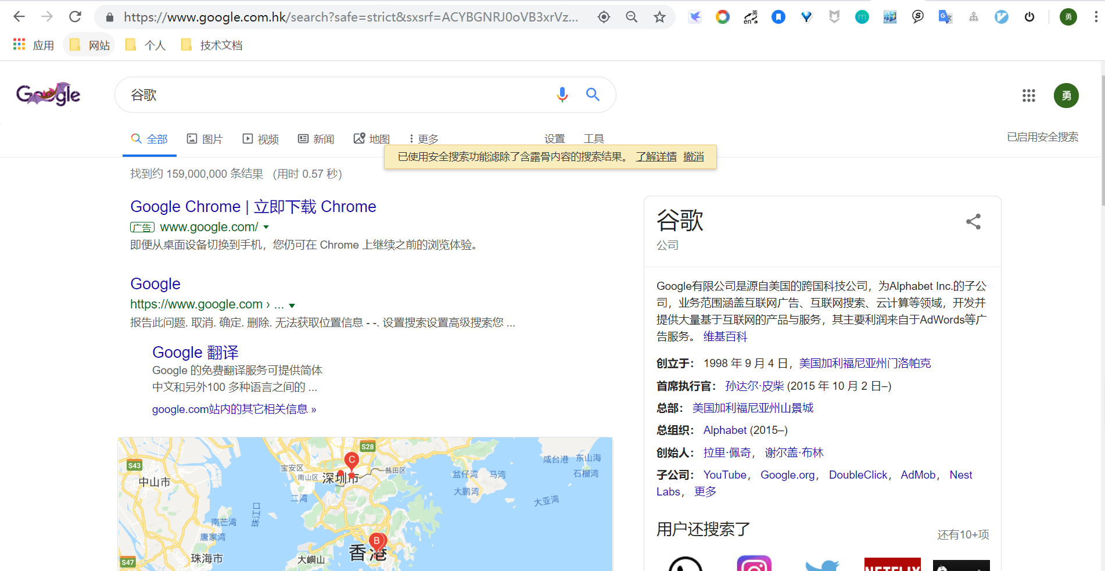Click google.com站内的其它相关信息 link
The height and width of the screenshot is (571, 1105).
[234, 410]
